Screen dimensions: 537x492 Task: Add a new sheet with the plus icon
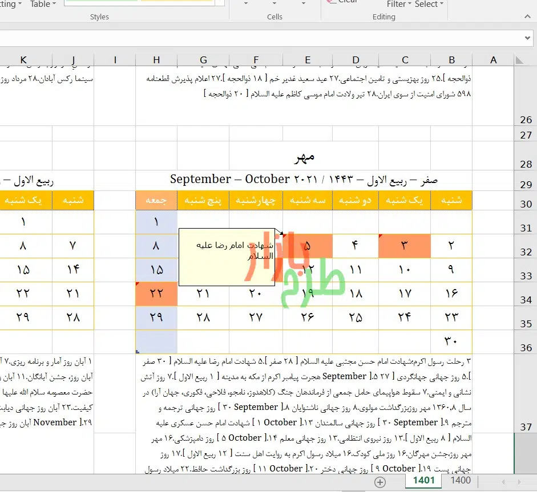click(x=380, y=482)
